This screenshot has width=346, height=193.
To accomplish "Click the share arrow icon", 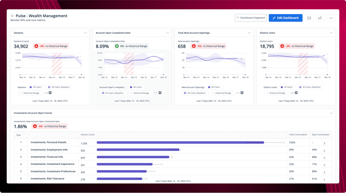I will (320, 18).
